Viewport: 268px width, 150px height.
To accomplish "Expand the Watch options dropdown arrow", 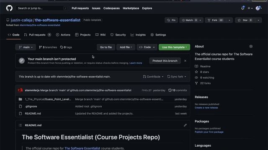I will (x=200, y=20).
